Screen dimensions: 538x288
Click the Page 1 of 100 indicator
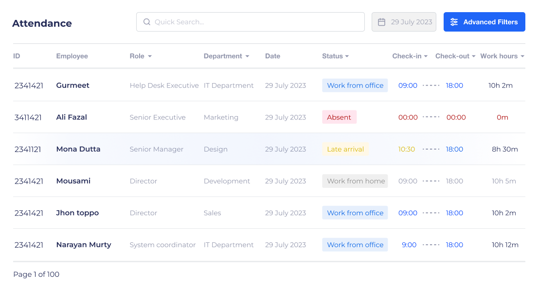pos(36,274)
